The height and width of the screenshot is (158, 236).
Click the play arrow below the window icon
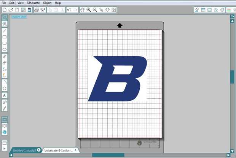tap(5, 149)
